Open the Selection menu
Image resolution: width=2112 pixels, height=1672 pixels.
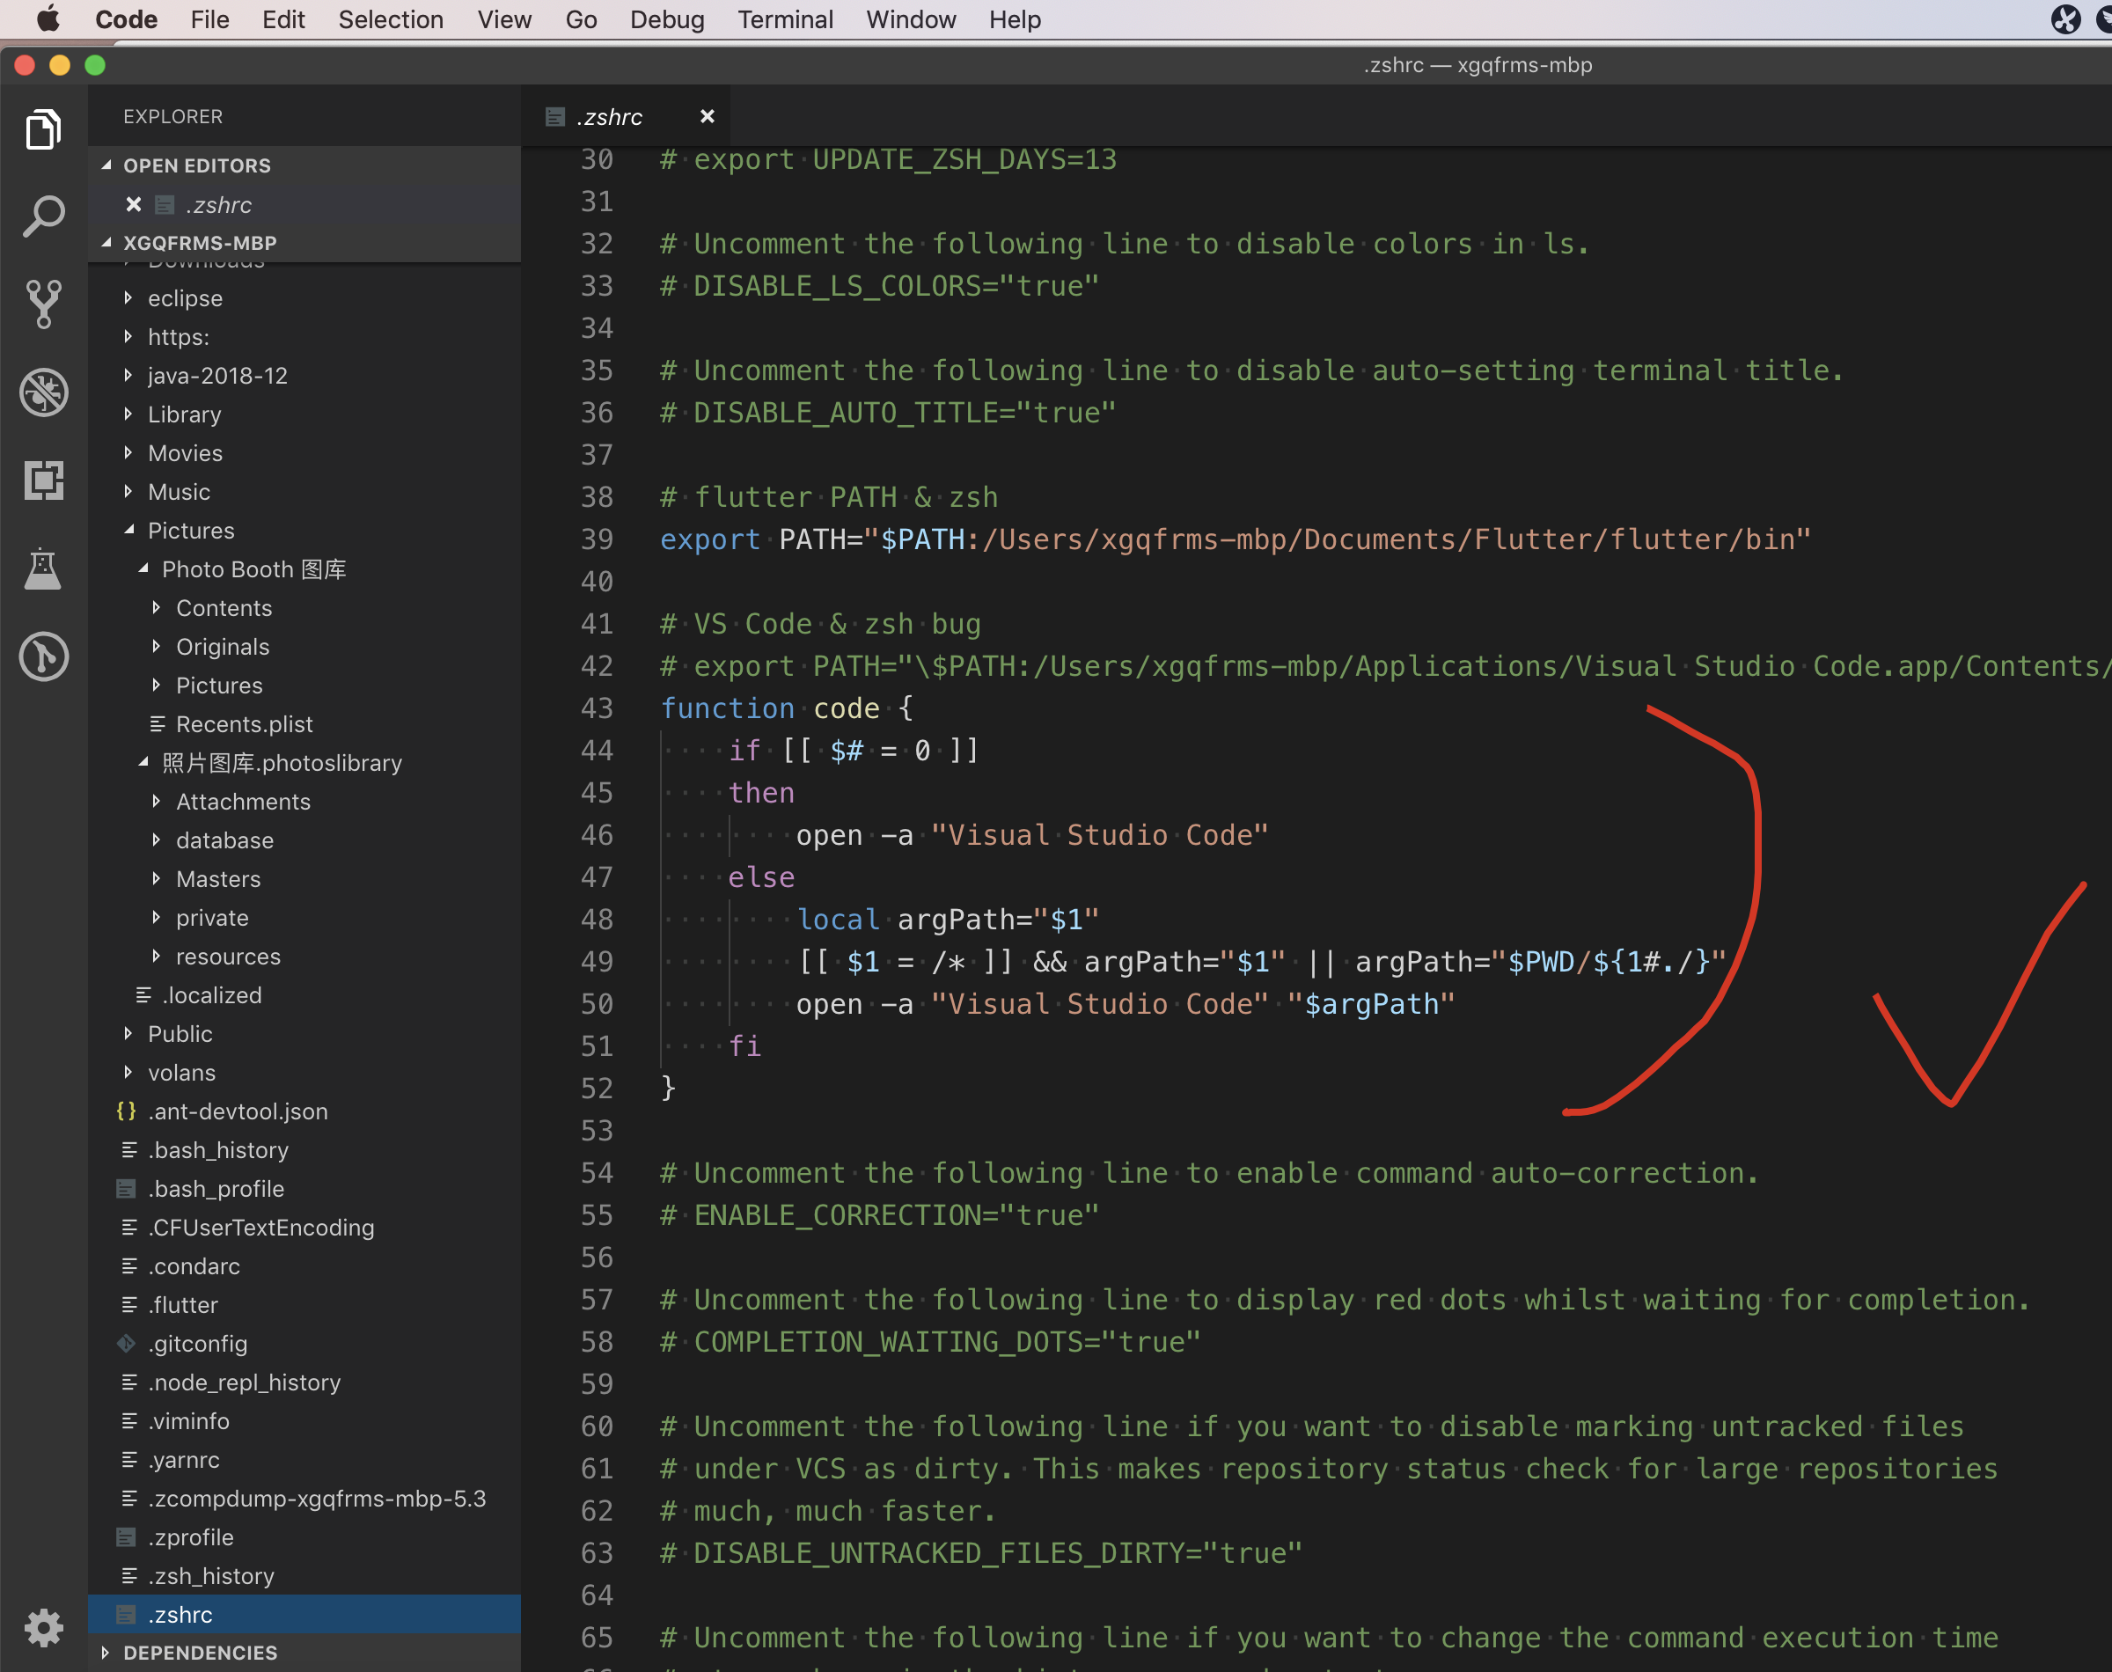click(x=391, y=19)
